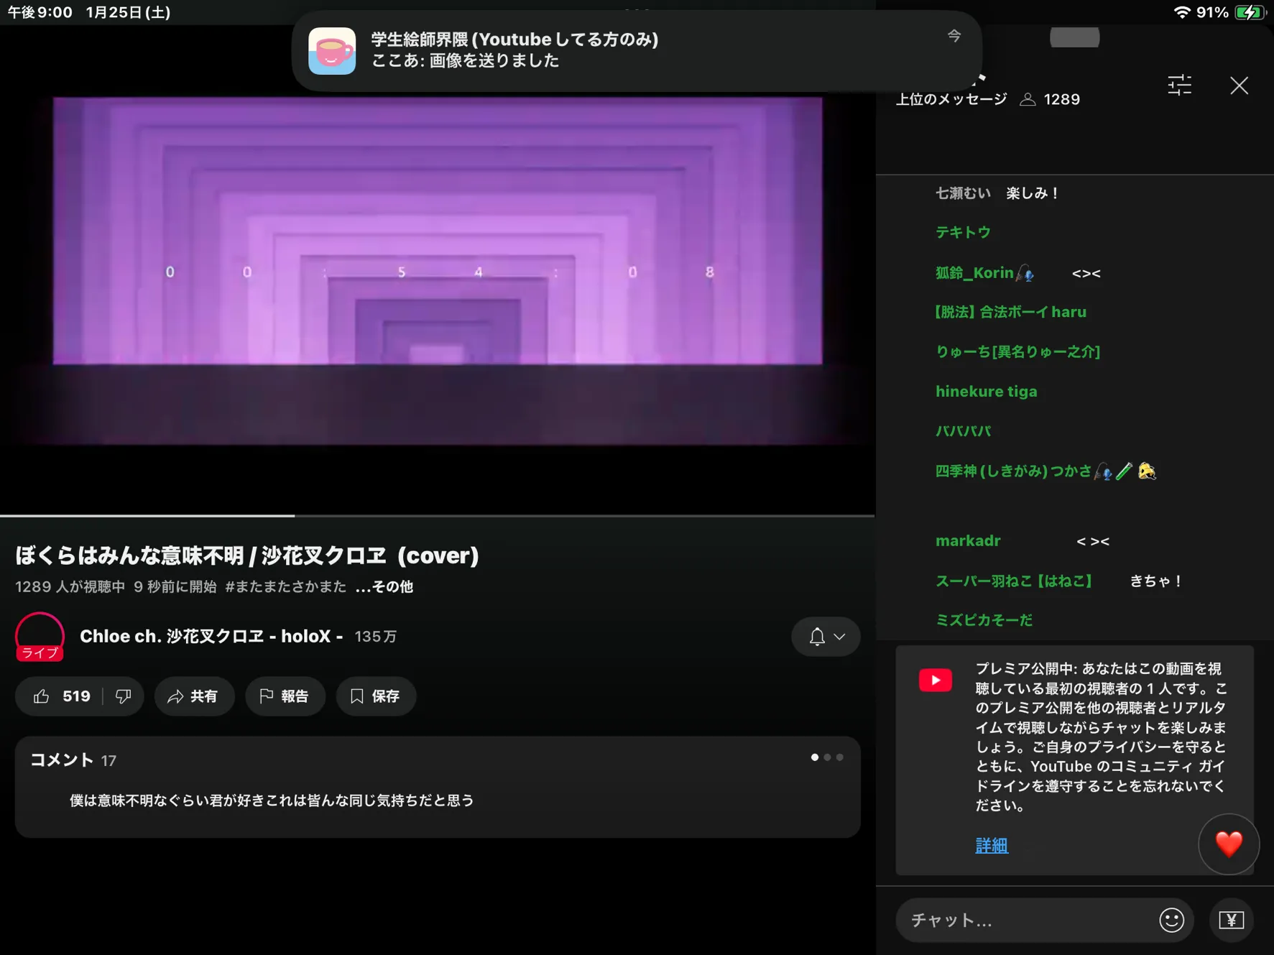This screenshot has height=955, width=1274.
Task: Tap the pink cup app icon in notification
Action: tap(332, 50)
